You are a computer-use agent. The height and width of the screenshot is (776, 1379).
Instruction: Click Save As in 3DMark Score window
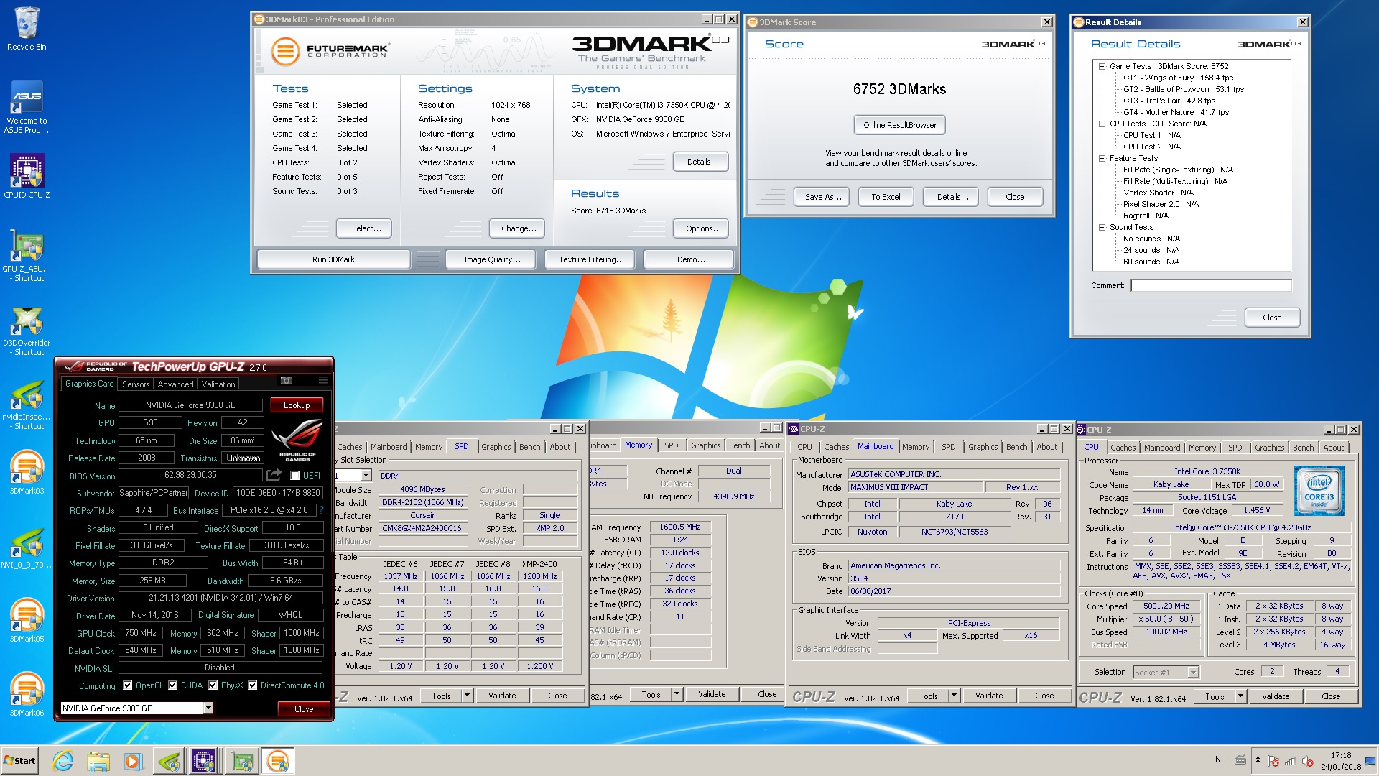point(822,197)
